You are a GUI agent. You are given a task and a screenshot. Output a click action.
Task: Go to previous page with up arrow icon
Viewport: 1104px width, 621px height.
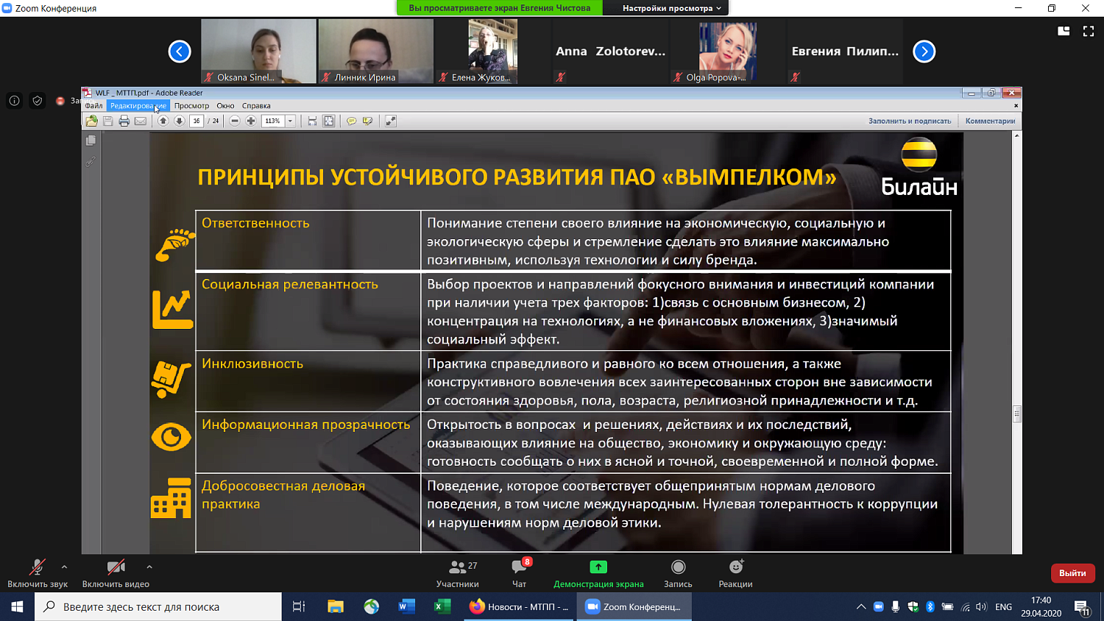point(163,121)
